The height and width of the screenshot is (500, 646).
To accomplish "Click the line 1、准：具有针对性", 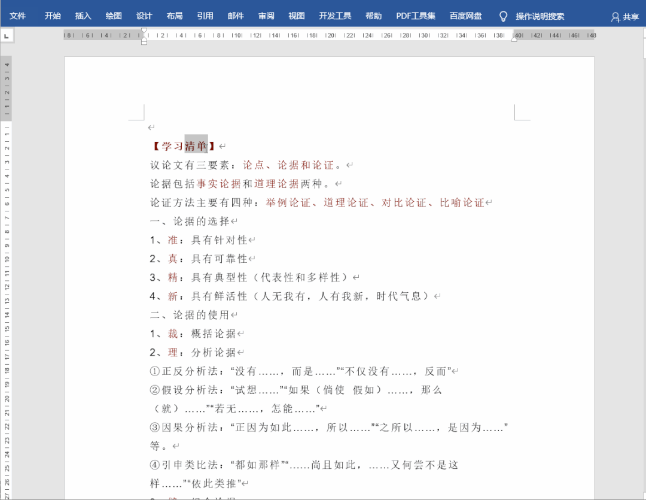I will pos(199,240).
